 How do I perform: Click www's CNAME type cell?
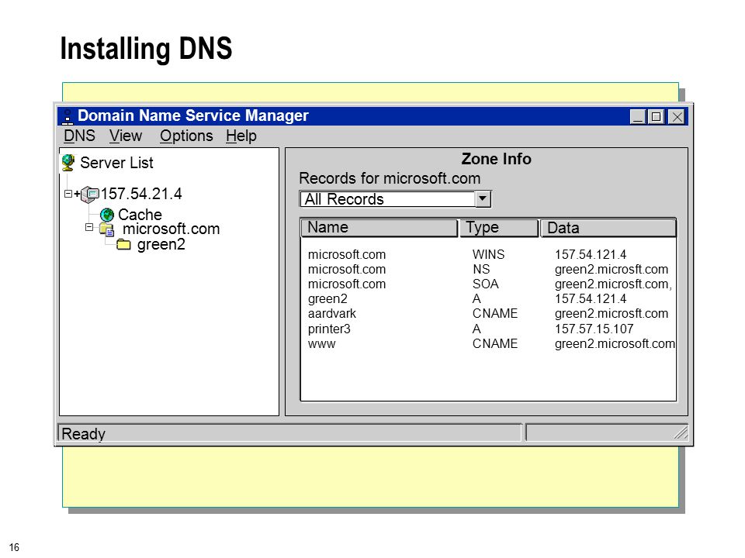tap(494, 343)
